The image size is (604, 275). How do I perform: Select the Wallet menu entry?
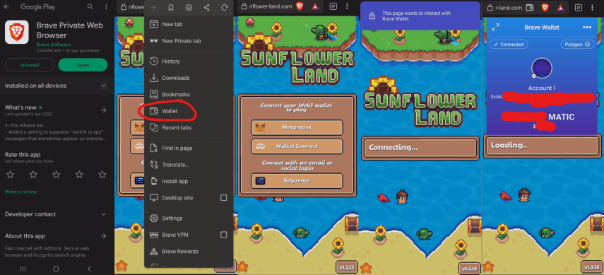click(x=189, y=111)
